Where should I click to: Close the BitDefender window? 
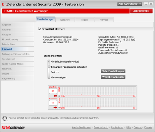(x=151, y=4)
